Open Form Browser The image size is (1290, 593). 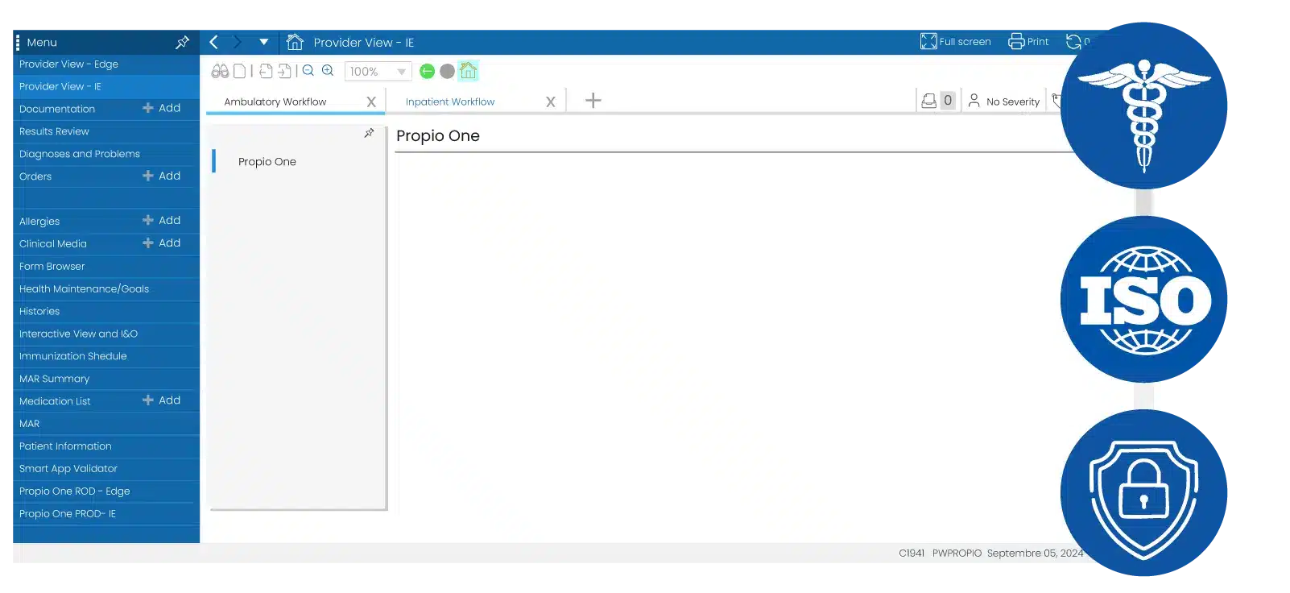(x=106, y=267)
